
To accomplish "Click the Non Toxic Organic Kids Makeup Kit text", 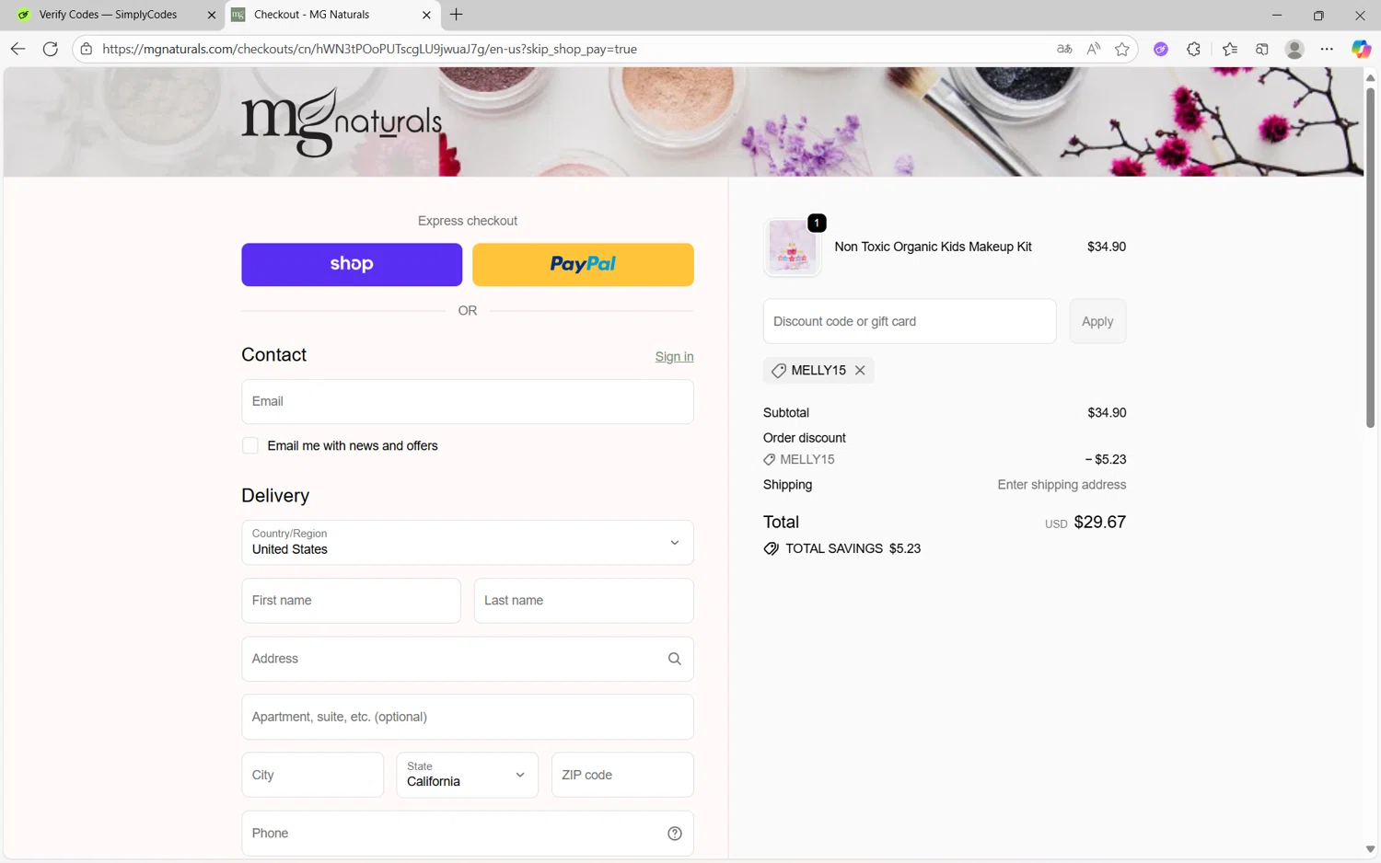I will coord(933,247).
